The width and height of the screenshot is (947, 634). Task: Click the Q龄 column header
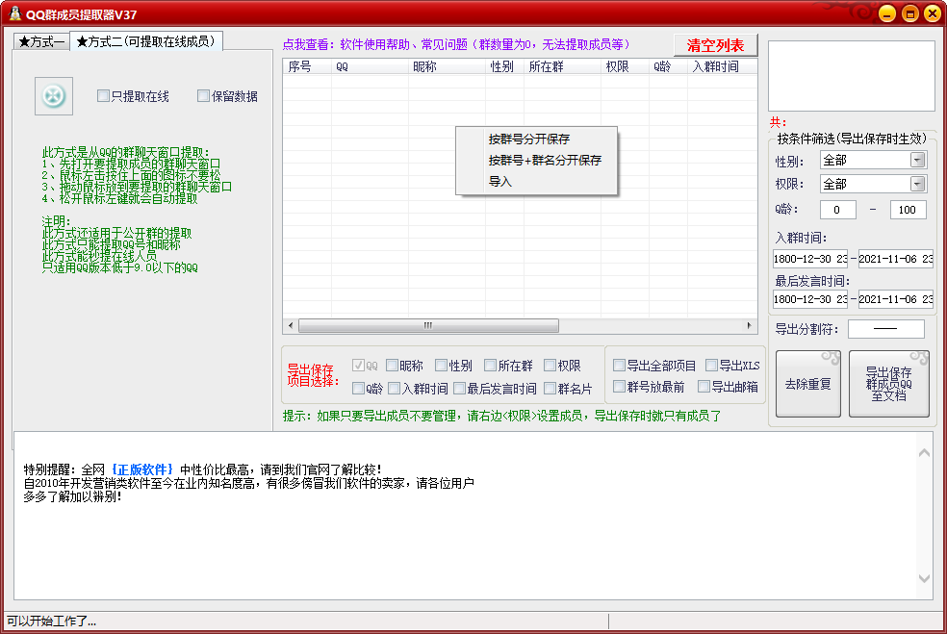[x=668, y=66]
